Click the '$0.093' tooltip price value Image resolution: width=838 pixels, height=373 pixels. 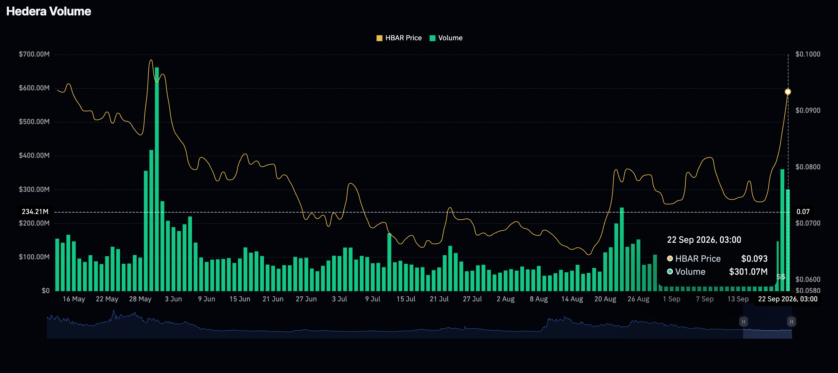point(754,259)
